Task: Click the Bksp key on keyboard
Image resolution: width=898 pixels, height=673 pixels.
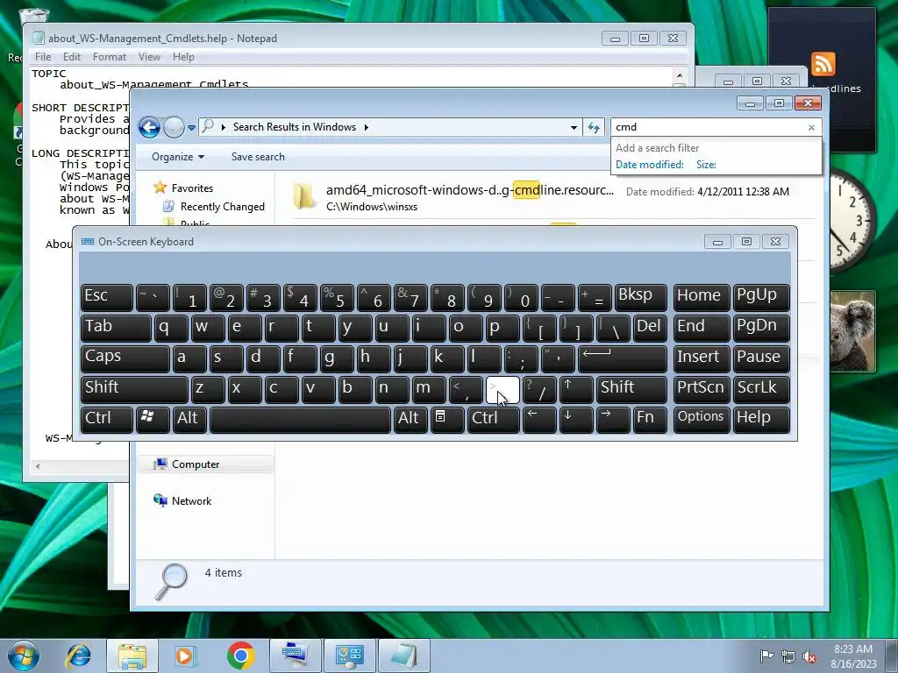Action: click(641, 297)
